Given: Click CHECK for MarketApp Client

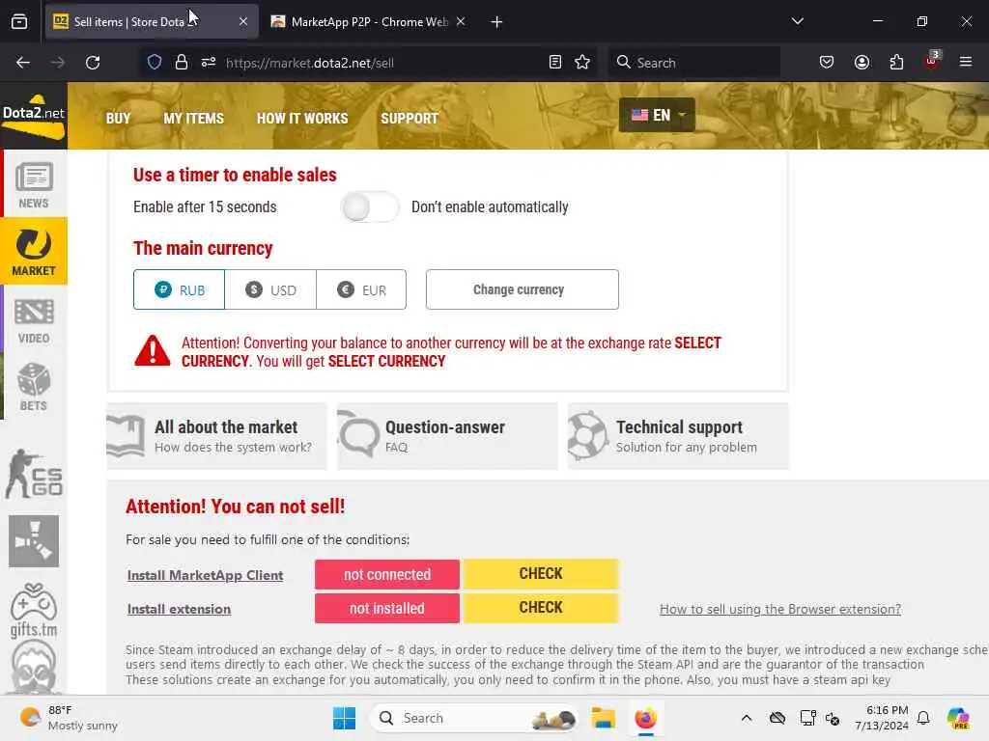Looking at the screenshot, I should [x=541, y=574].
